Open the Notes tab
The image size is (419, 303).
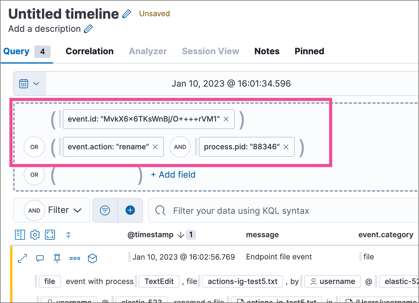[267, 51]
